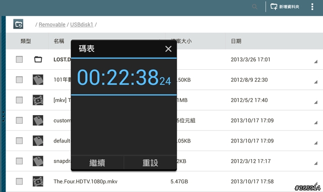
Task: Open the LOST.DIR folder icon
Action: (x=38, y=60)
